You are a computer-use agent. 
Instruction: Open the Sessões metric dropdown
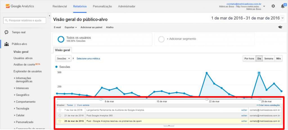63,59
